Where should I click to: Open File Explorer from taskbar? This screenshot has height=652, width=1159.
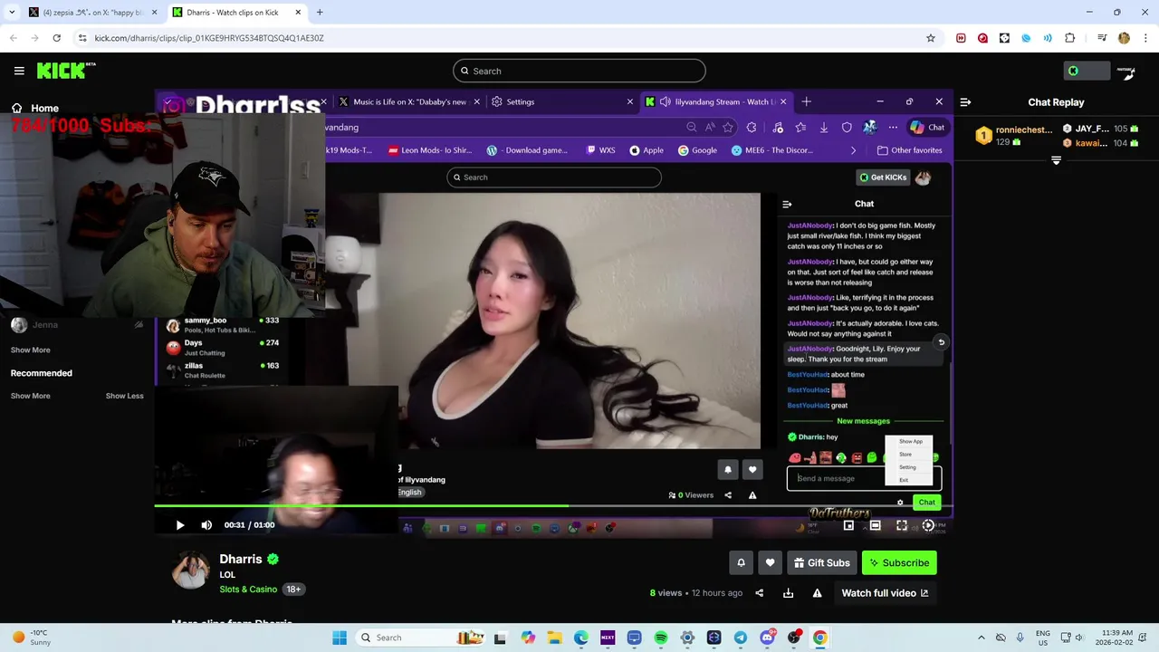[554, 638]
